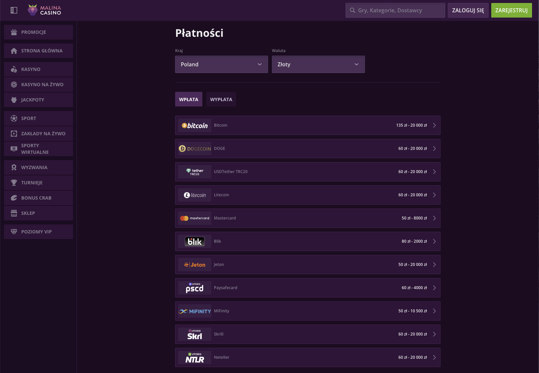Click the Jackpoty sidebar icon
539x373 pixels.
pyautogui.click(x=14, y=100)
